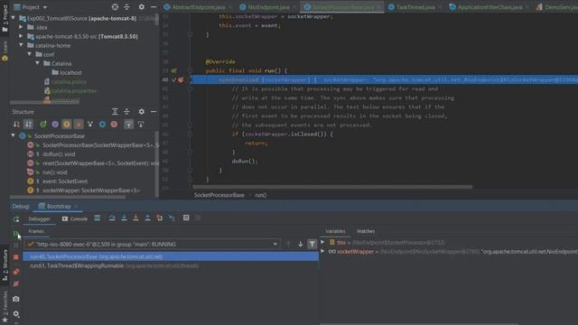
Task: Click the breakpoint icon on line 40
Action: coord(181,79)
